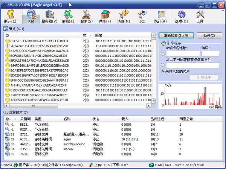Open the 工具 tools toolbar icon
The image size is (226, 169).
pos(200,16)
